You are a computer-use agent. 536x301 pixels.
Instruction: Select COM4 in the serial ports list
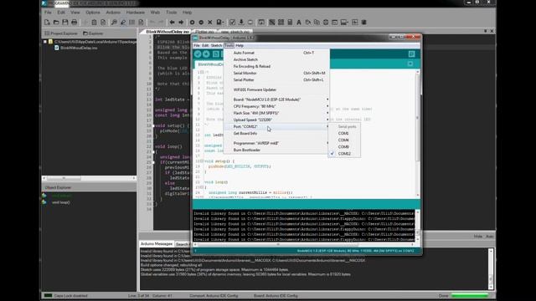coord(344,140)
